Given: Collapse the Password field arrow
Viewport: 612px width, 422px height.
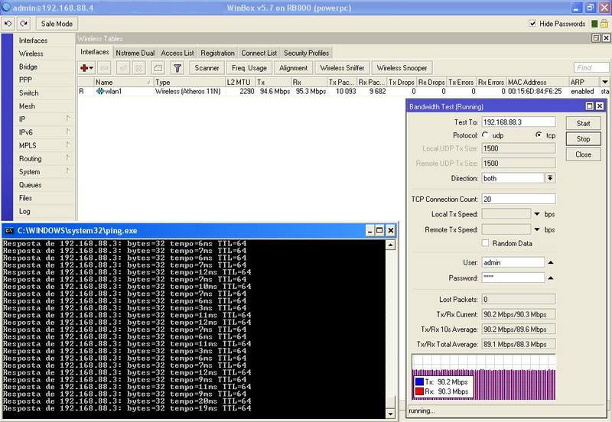Looking at the screenshot, I should 550,278.
